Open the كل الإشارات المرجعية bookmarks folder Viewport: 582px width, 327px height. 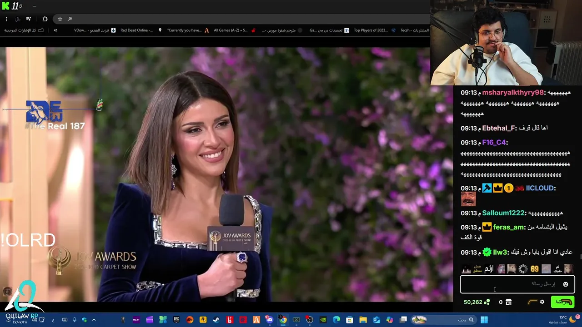tap(24, 30)
